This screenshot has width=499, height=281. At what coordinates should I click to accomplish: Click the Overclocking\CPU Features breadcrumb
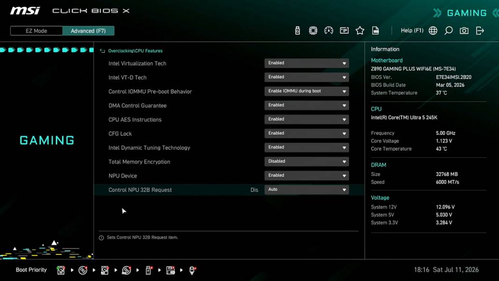(x=135, y=51)
